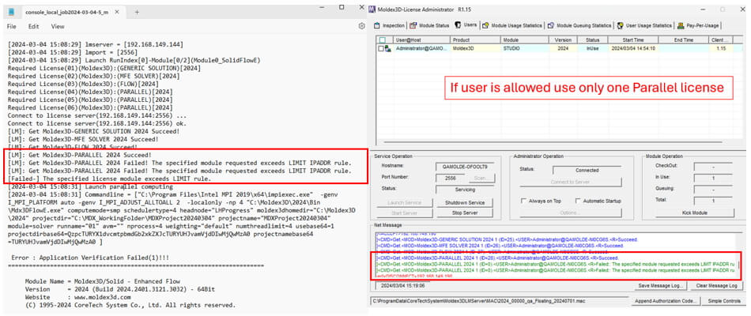The image size is (751, 316).
Task: Open Notepad View menu
Action: (x=58, y=27)
